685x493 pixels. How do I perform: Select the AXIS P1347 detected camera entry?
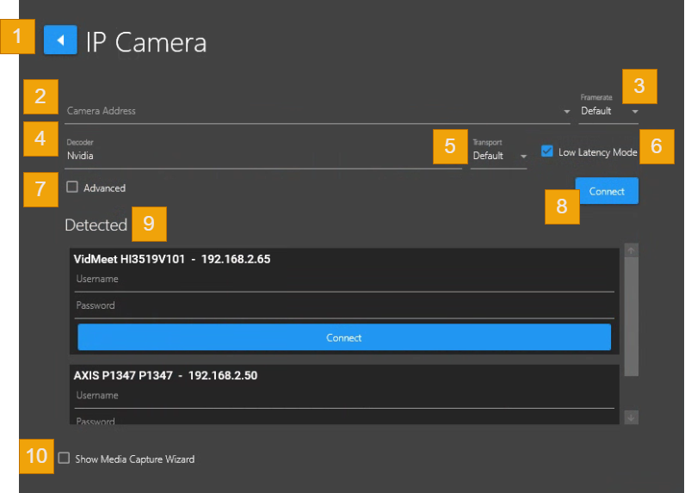tap(165, 375)
